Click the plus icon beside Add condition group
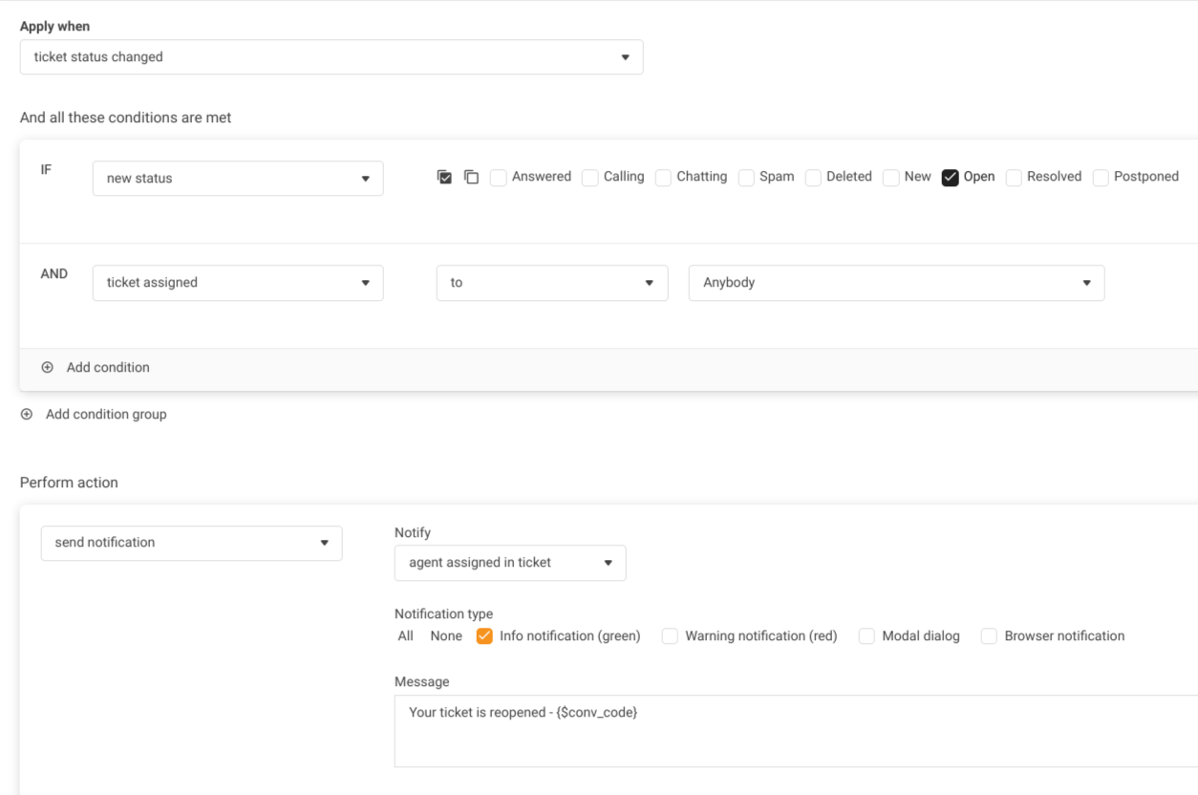The width and height of the screenshot is (1198, 795). tap(27, 415)
